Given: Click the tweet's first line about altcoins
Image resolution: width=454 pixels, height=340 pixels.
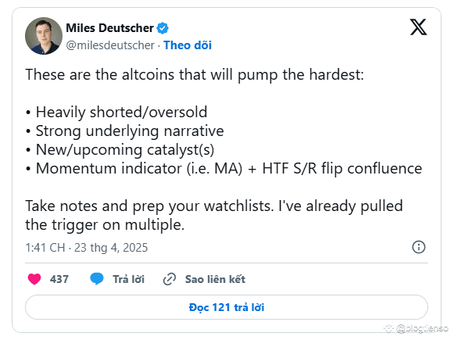Looking at the screenshot, I should [195, 75].
